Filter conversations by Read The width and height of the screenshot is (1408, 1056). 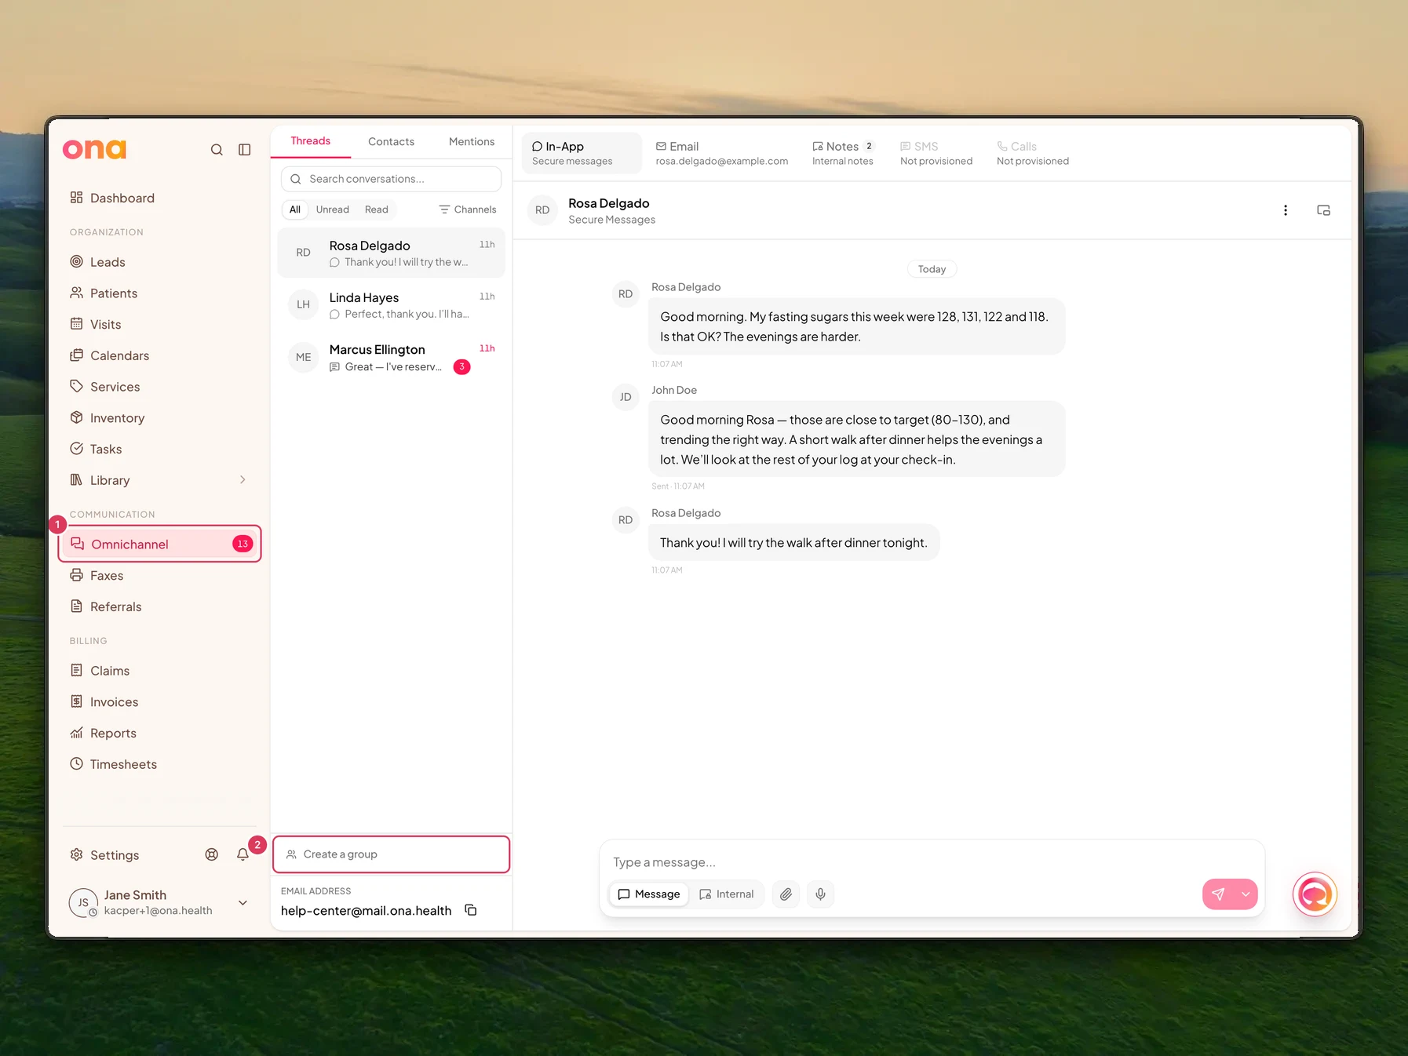[377, 209]
